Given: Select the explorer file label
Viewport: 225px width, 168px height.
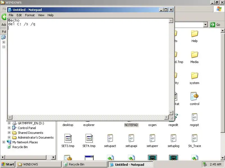Looking at the screenshot, I should pyautogui.click(x=89, y=125).
